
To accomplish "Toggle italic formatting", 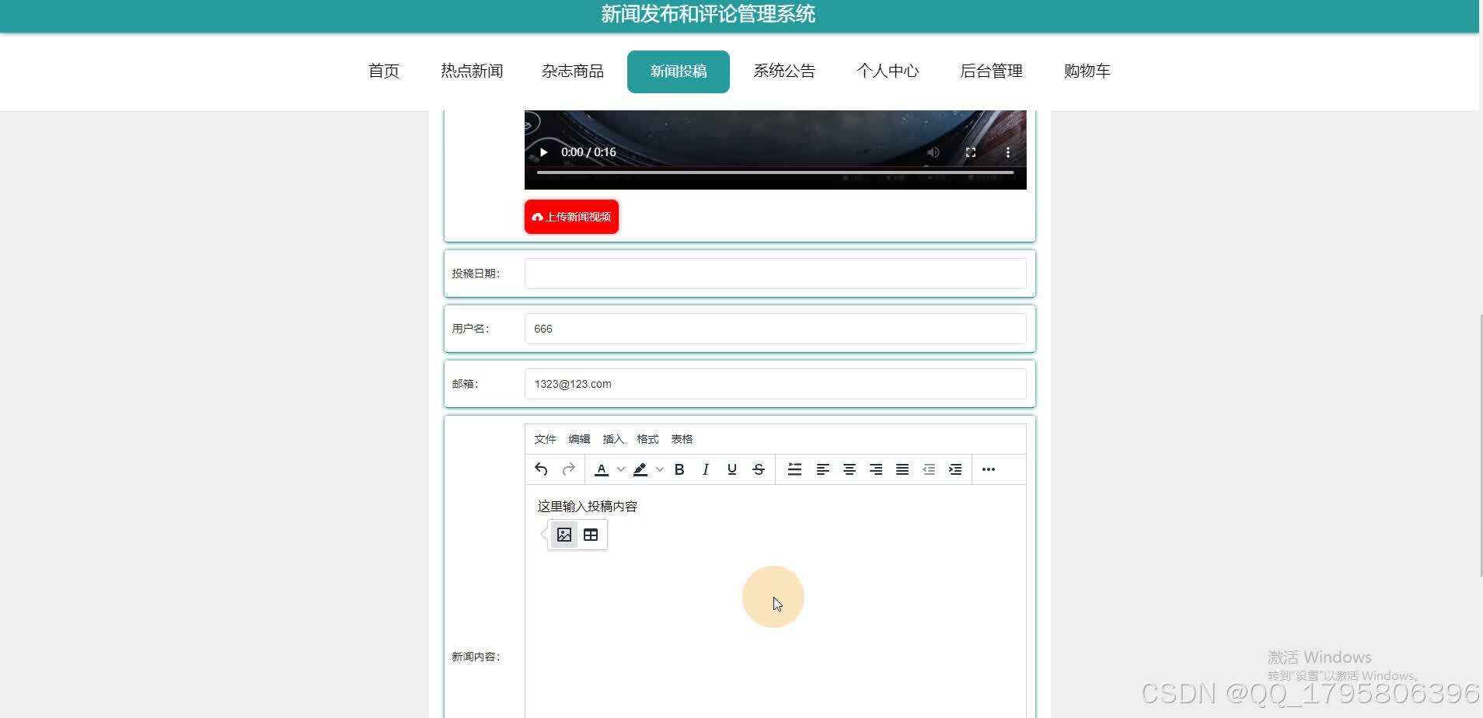I will tap(706, 469).
